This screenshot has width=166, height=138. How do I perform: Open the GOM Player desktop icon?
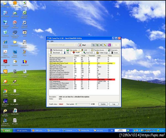pyautogui.click(x=5, y=82)
